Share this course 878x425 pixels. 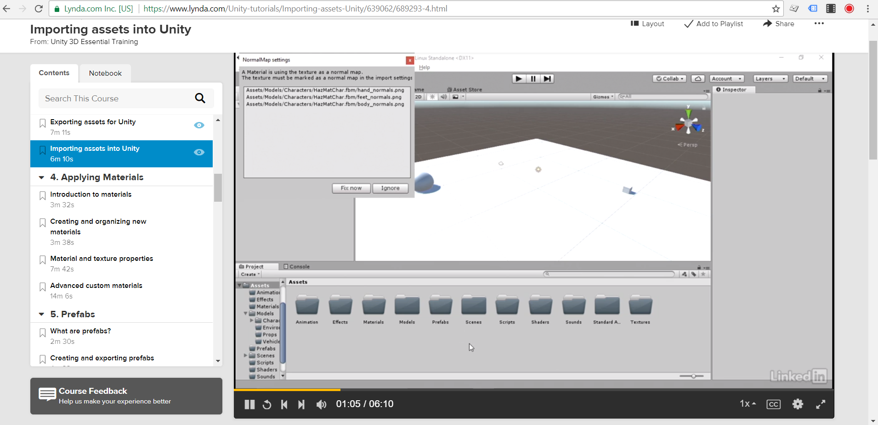click(x=779, y=24)
